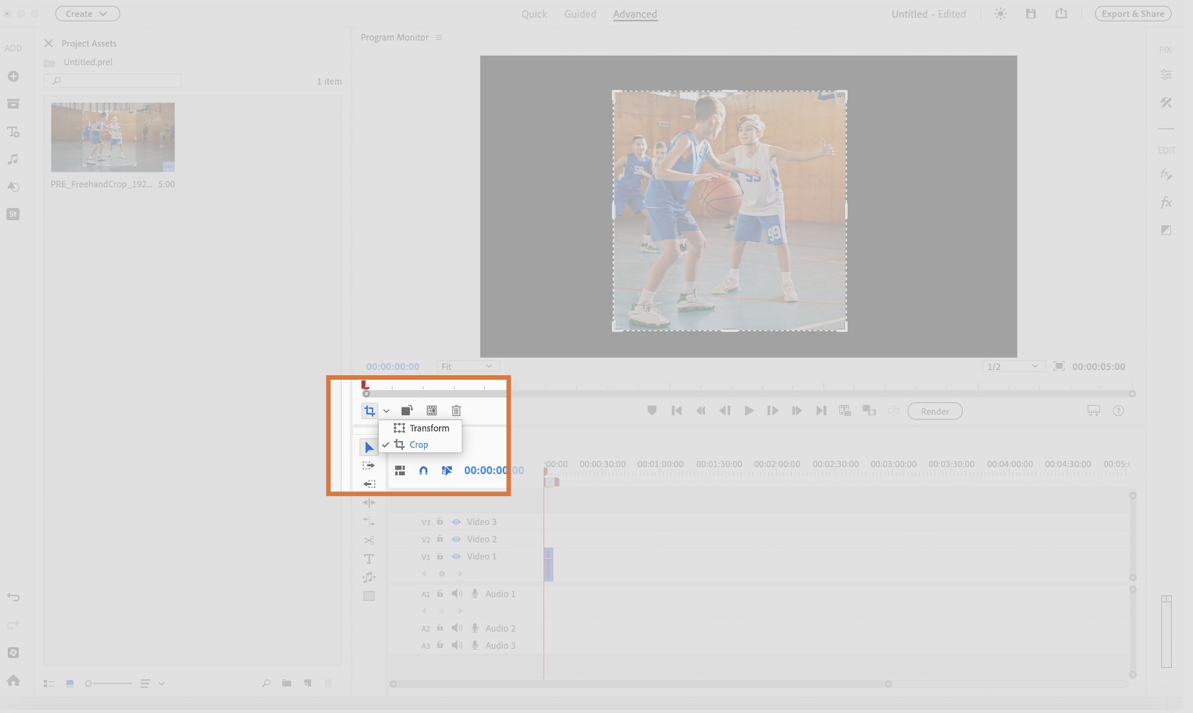The image size is (1193, 713).
Task: Open the St stock icon in left sidebar
Action: click(x=13, y=214)
